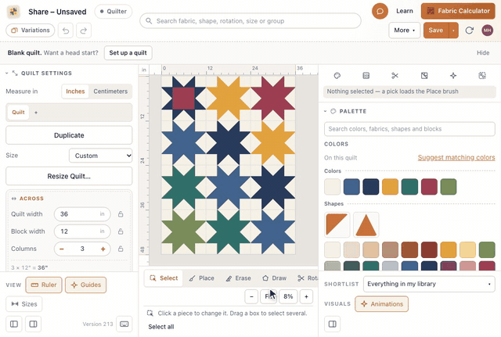Toggle the Ruler view
Image resolution: width=501 pixels, height=337 pixels.
[44, 285]
